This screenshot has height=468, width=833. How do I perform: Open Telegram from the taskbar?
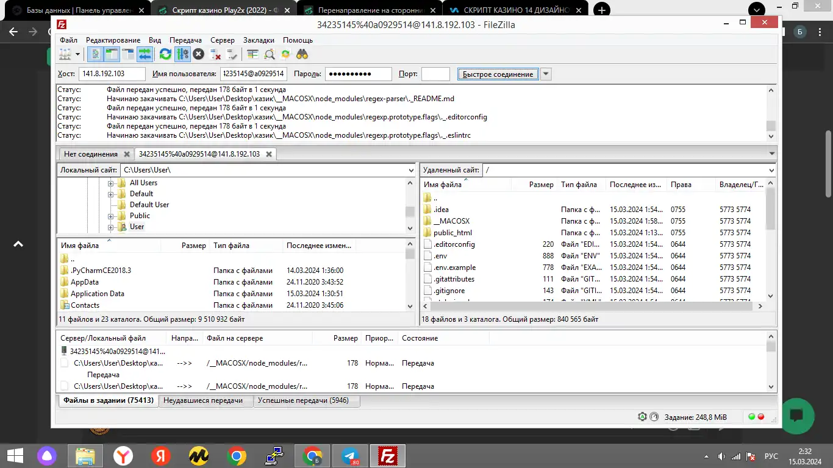click(x=349, y=456)
